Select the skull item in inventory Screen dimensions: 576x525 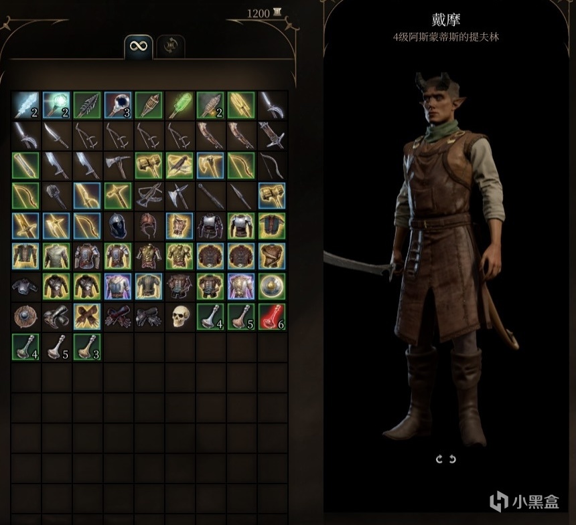click(179, 316)
